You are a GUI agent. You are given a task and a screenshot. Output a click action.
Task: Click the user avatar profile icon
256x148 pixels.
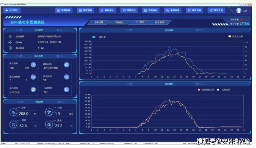coord(239,10)
